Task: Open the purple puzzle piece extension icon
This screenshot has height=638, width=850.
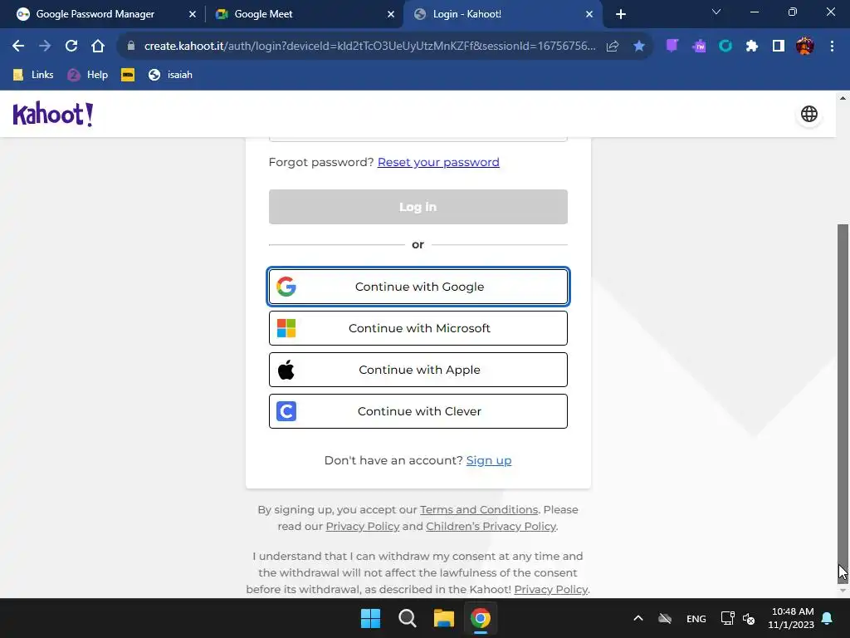Action: pos(699,47)
